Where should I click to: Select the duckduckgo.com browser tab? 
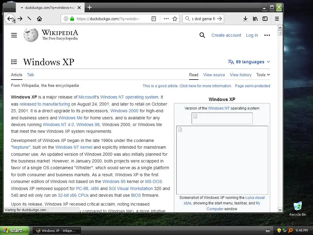[x=50, y=8]
